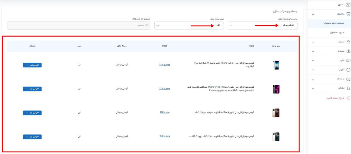Focus the جستجو product name or code search field
This screenshot has width=351, height=154.
click(79, 26)
